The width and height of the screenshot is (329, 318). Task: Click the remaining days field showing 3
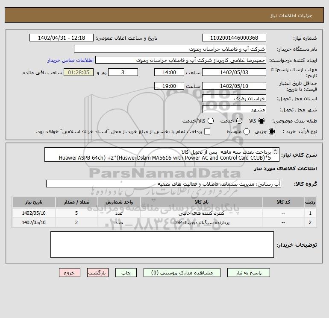coord(123,72)
